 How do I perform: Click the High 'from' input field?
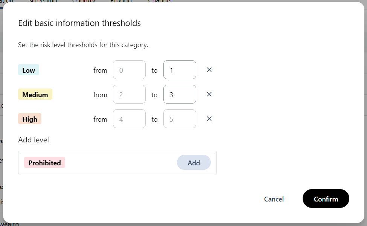point(129,119)
